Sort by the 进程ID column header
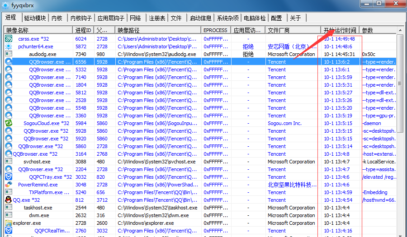407x237 pixels. 83,30
